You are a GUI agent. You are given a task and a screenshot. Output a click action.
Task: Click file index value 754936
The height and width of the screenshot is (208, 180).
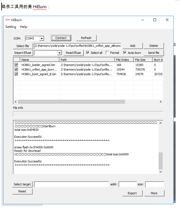click(x=121, y=74)
